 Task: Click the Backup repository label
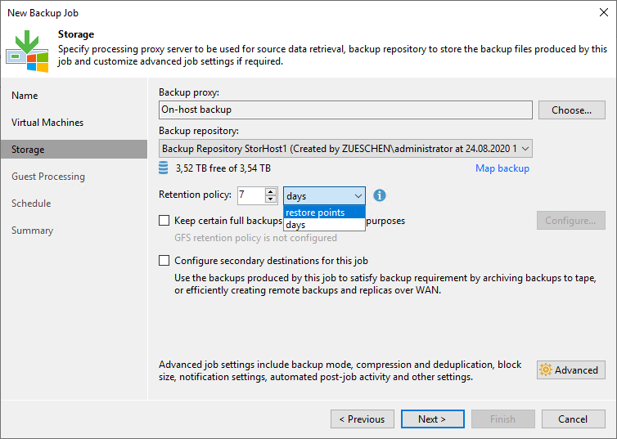199,131
